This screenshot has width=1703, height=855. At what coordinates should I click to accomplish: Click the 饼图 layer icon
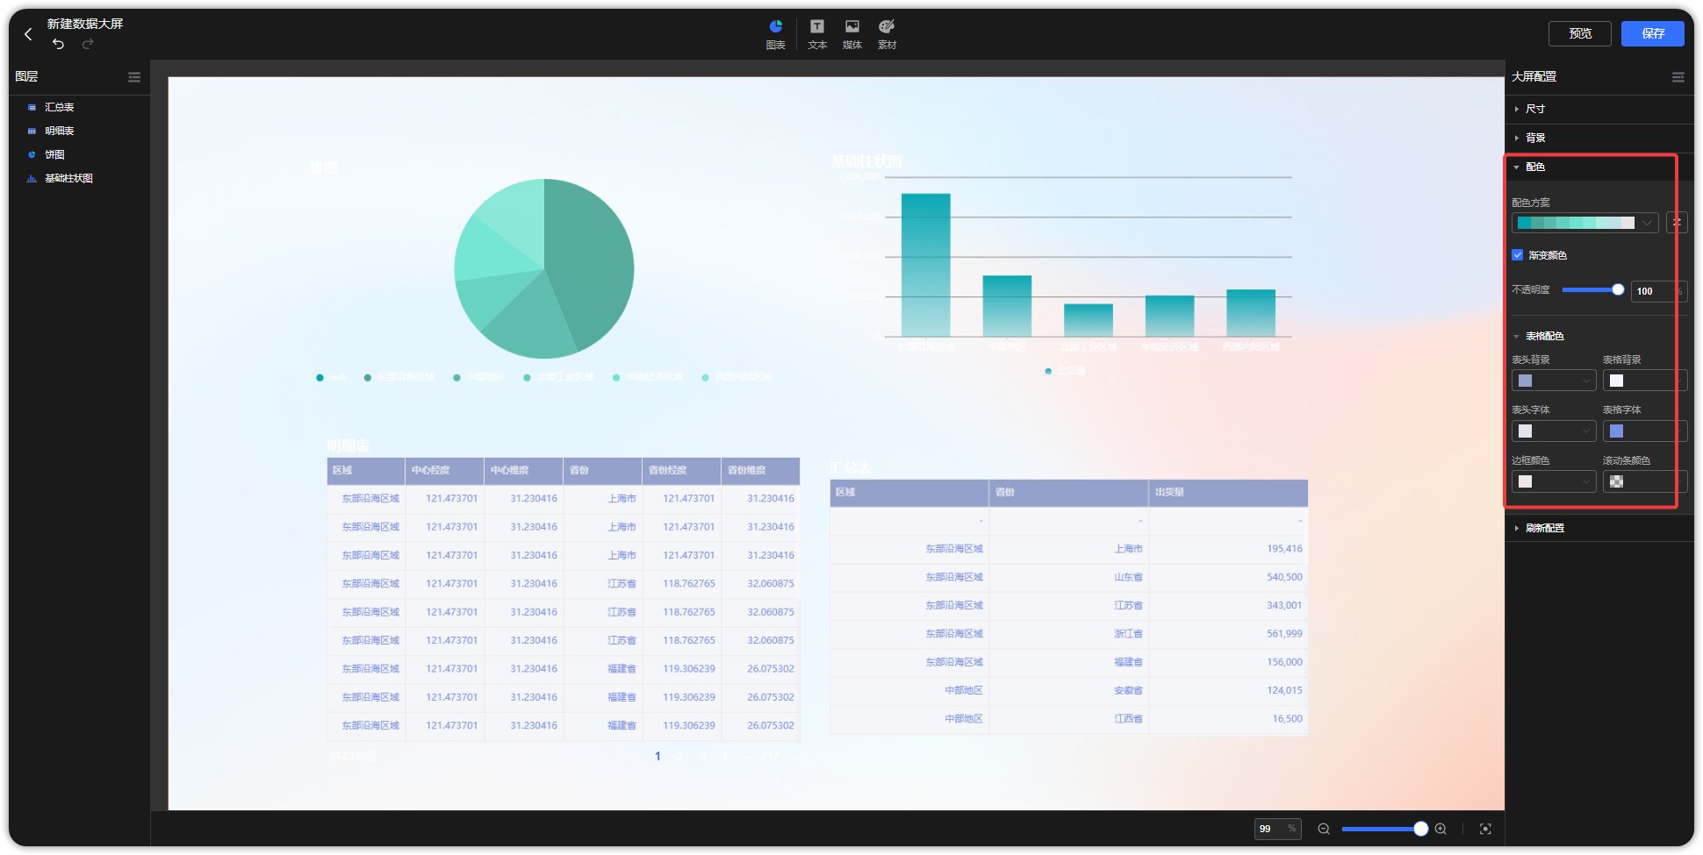(32, 154)
